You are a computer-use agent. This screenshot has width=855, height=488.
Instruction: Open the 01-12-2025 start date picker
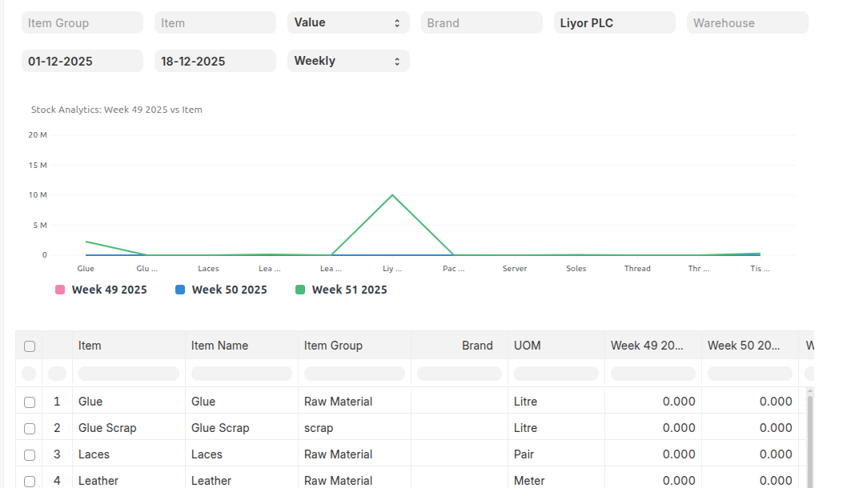point(82,61)
